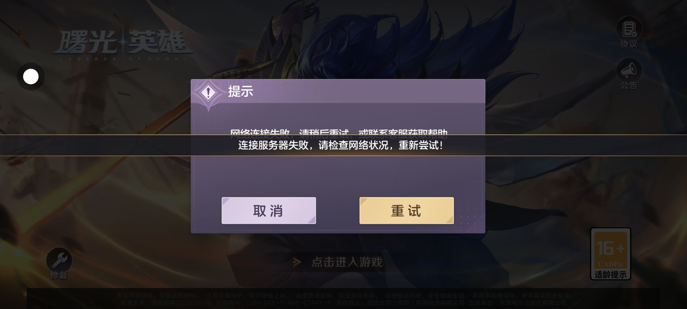Cancel with the 取消 button
This screenshot has width=687, height=309.
point(269,211)
